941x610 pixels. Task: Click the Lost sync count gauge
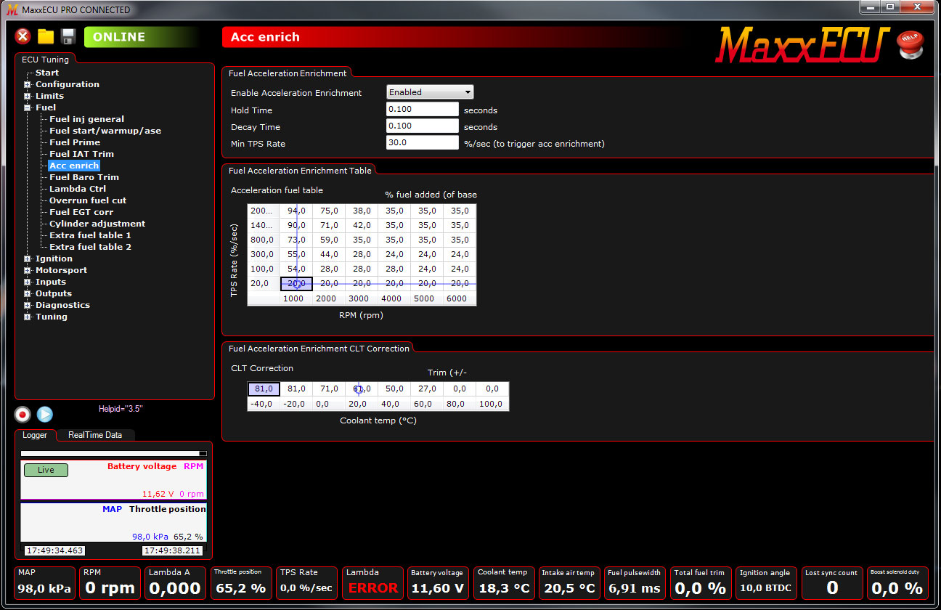click(832, 583)
